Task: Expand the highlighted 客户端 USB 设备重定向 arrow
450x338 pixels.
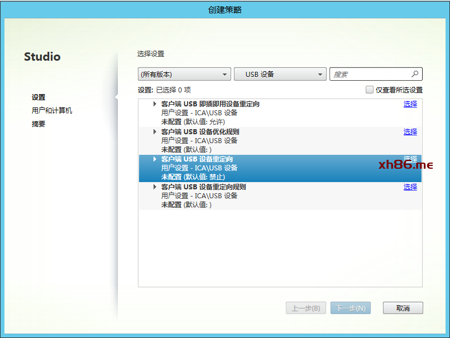Action: 155,159
